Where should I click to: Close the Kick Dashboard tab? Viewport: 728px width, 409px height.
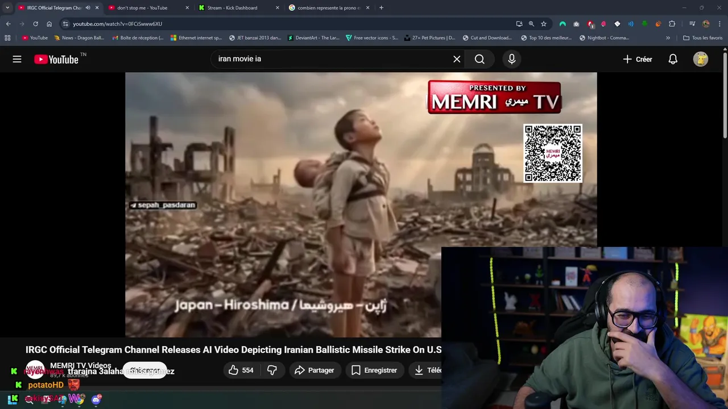click(278, 8)
